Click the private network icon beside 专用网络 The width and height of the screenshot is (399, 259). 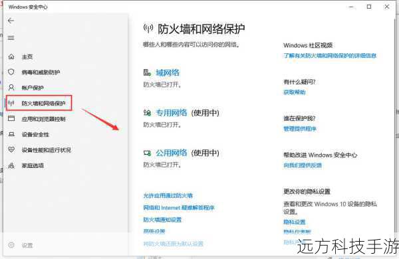pyautogui.click(x=147, y=112)
